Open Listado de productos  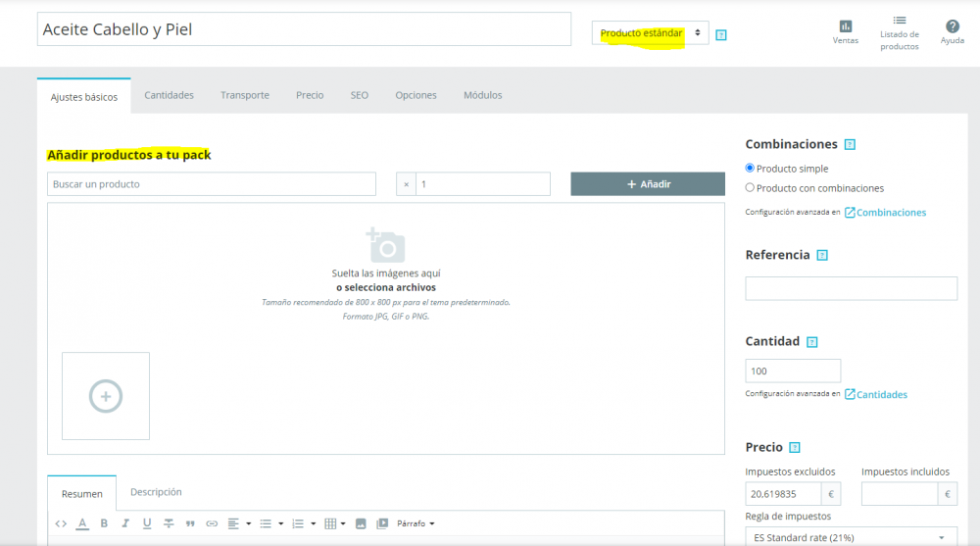coord(900,33)
